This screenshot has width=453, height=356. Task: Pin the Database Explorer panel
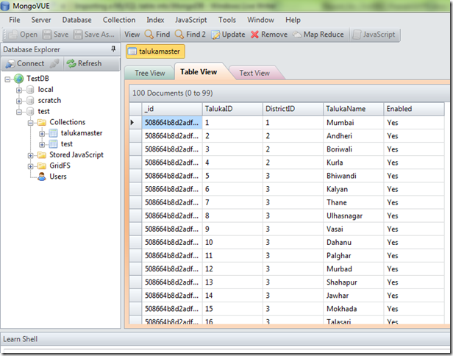[113, 49]
